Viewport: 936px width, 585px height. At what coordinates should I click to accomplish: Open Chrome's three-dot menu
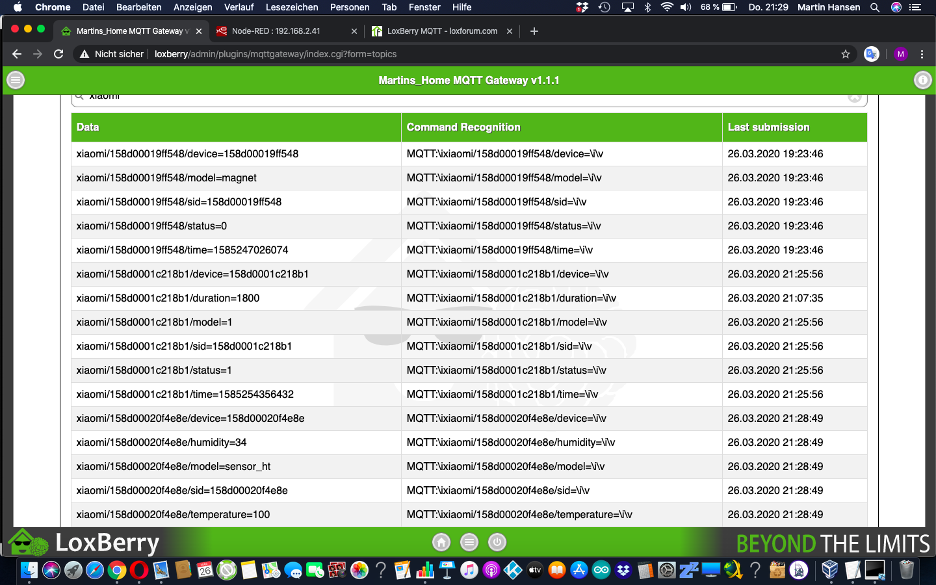(922, 54)
